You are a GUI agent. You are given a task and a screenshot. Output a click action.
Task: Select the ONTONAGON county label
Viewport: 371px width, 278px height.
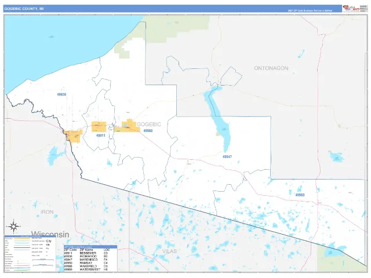tap(271, 68)
